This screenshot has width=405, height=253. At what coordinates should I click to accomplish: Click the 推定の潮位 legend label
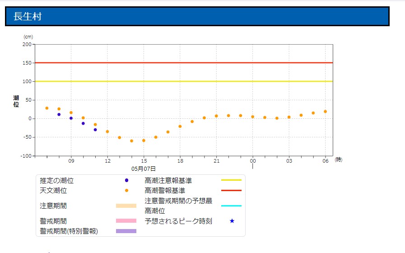(56, 180)
